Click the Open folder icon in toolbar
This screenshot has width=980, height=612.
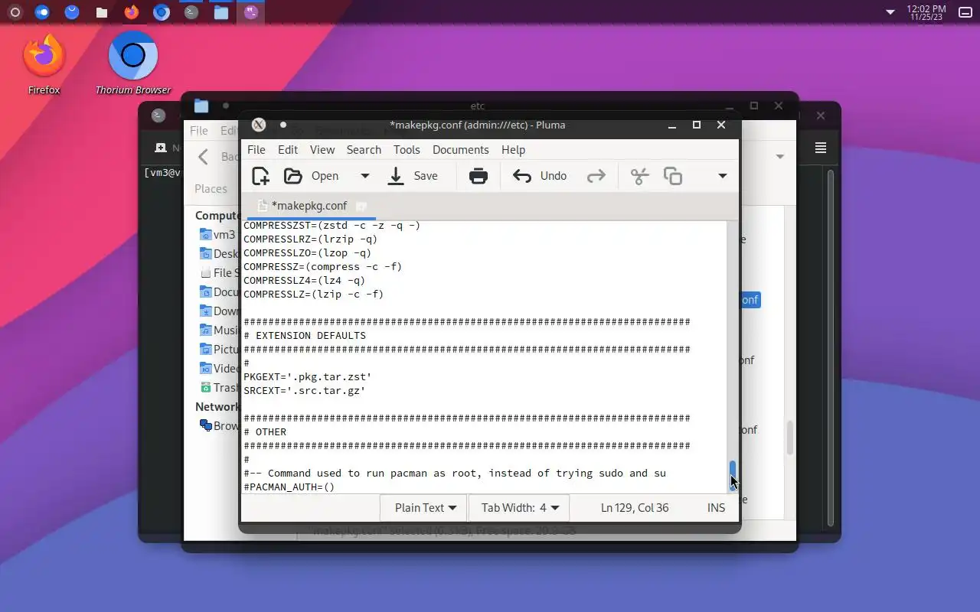[x=292, y=176]
